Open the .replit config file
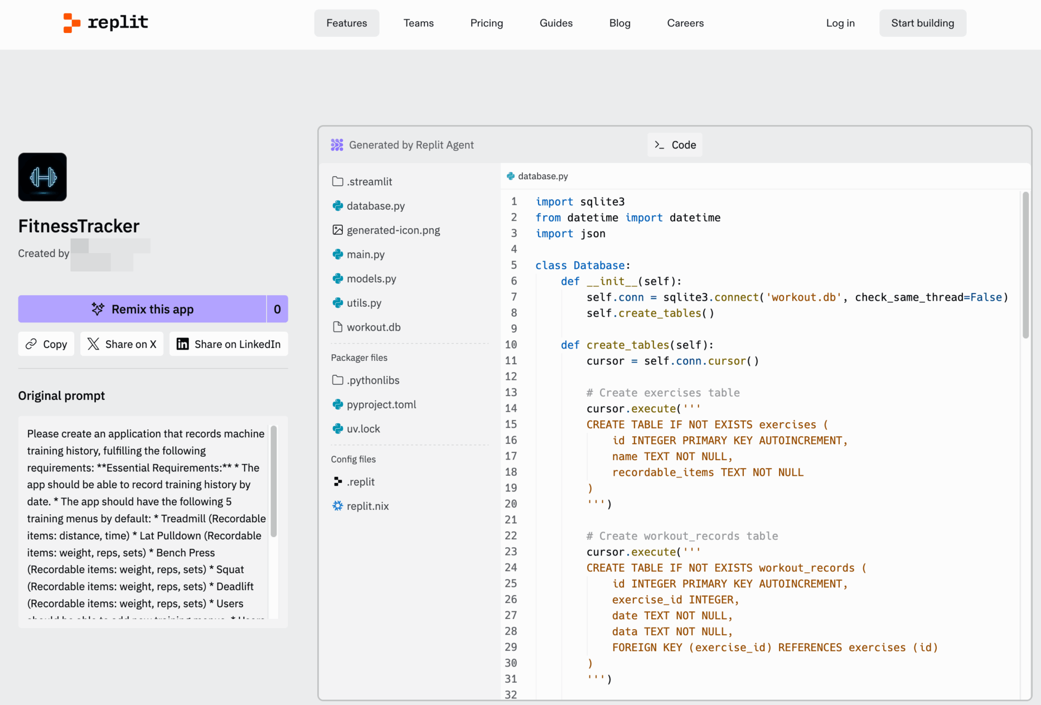 click(x=353, y=482)
